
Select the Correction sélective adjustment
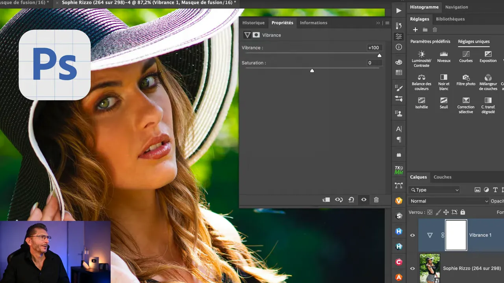click(x=466, y=100)
